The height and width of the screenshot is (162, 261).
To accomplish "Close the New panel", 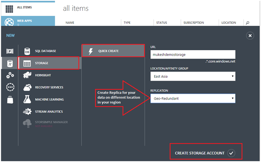I will point(250,36).
